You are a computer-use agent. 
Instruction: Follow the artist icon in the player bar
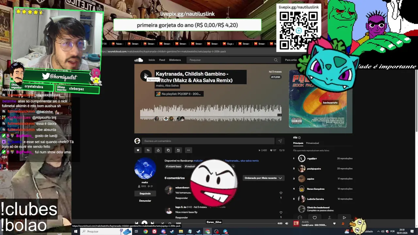[343, 224]
